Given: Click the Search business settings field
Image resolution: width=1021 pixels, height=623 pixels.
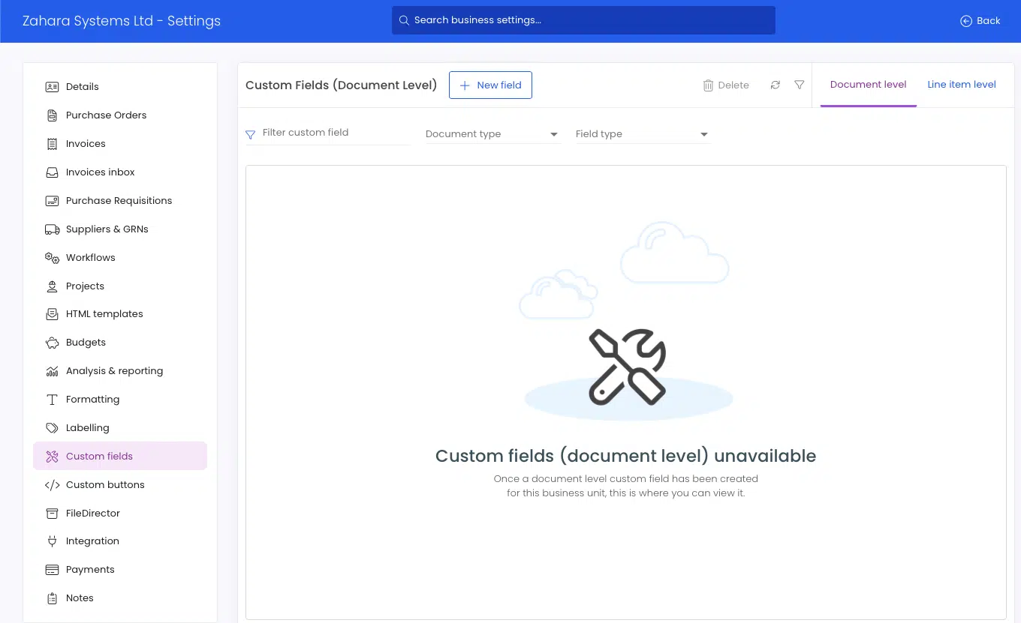Looking at the screenshot, I should coord(583,20).
